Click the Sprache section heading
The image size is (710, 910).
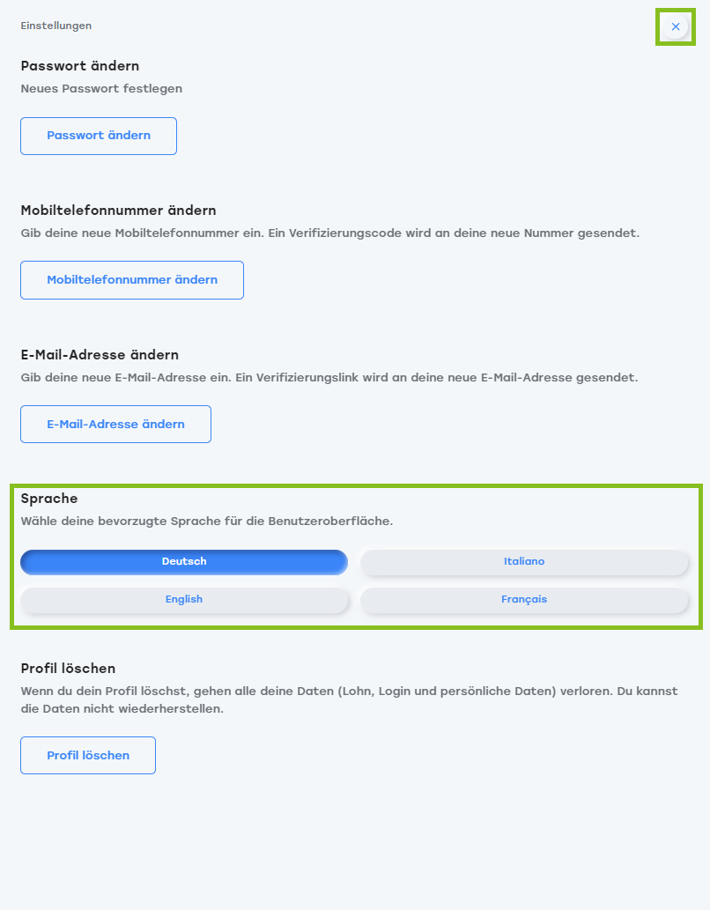49,499
